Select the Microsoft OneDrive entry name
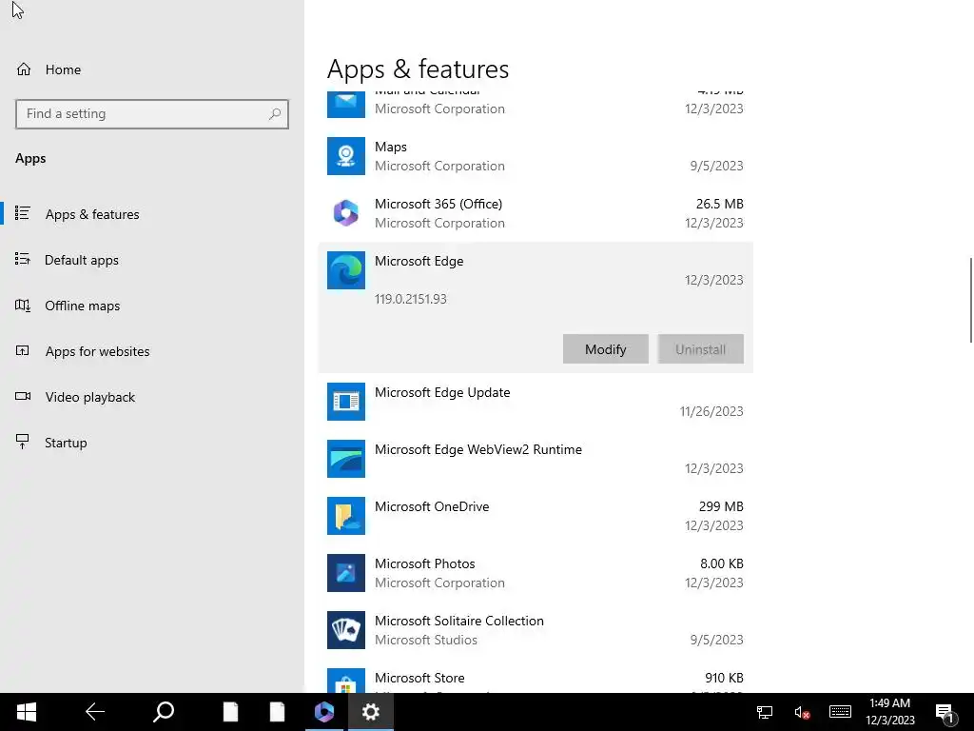The width and height of the screenshot is (974, 731). (x=432, y=506)
